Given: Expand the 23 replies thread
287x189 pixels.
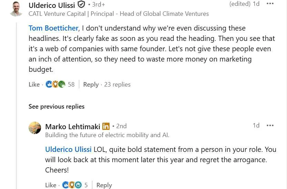Looking at the screenshot, I should click(x=117, y=85).
